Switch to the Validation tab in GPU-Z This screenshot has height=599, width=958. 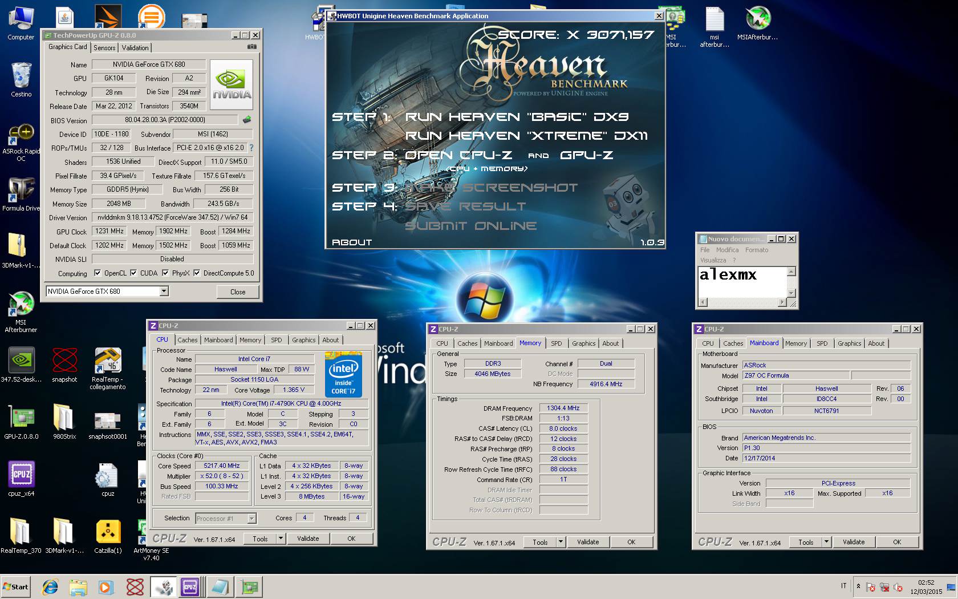(135, 48)
